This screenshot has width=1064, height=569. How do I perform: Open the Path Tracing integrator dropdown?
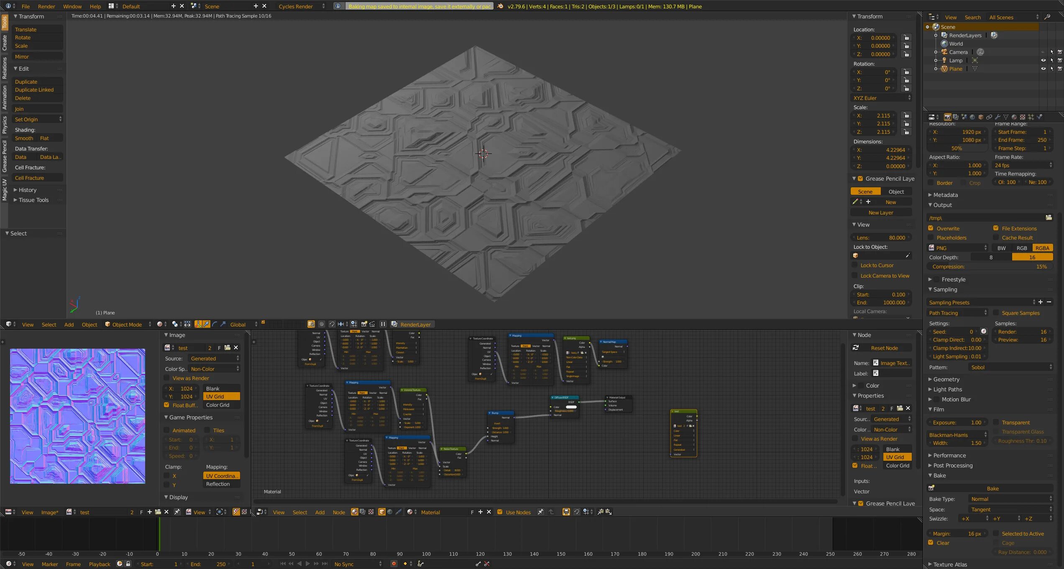pyautogui.click(x=957, y=313)
